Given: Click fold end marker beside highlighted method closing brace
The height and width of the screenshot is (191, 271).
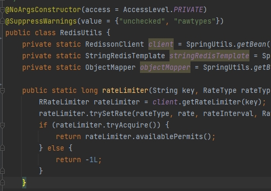Looking at the screenshot, I should coord(2,183).
